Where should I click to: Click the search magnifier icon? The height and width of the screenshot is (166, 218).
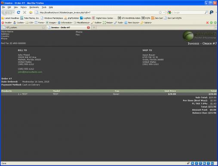coord(206,12)
